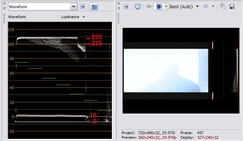Open Project Video Properties in the preview toolbar
243x141 pixels.
click(126, 6)
